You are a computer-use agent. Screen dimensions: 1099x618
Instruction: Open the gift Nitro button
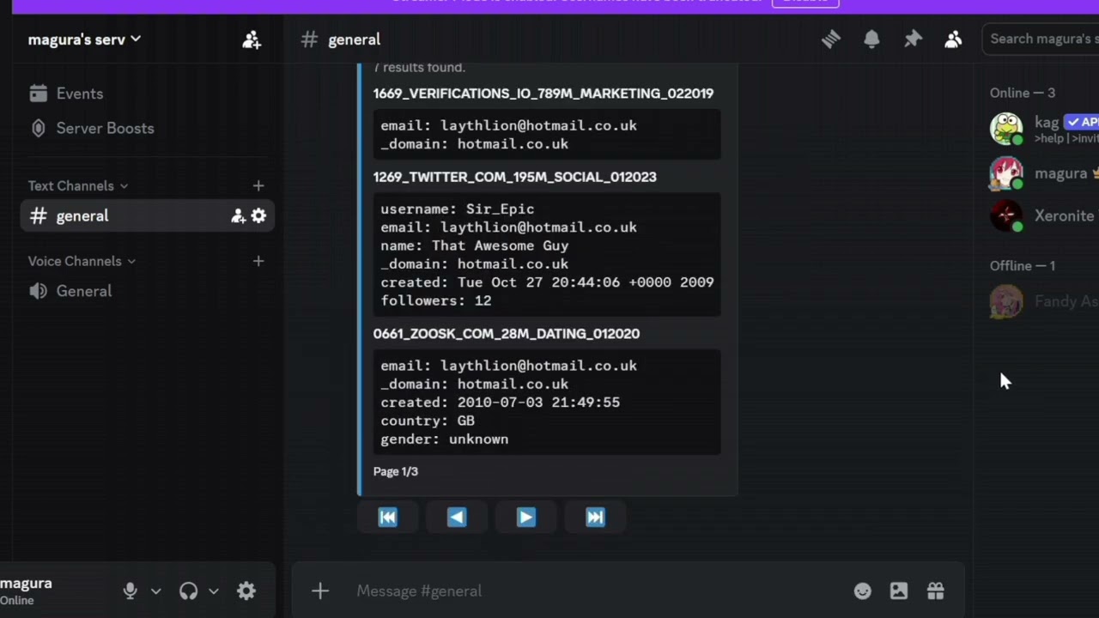[x=936, y=591]
